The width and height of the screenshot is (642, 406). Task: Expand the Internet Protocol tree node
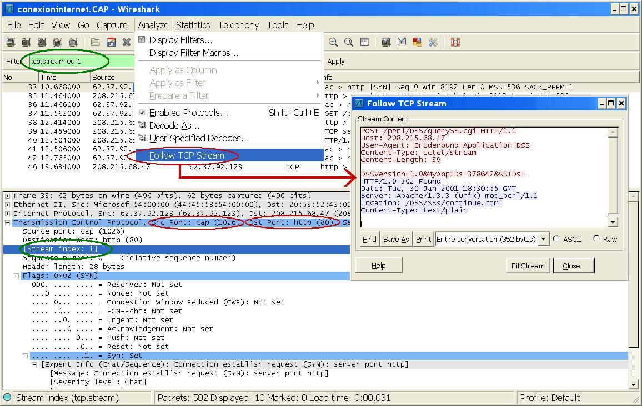7,214
